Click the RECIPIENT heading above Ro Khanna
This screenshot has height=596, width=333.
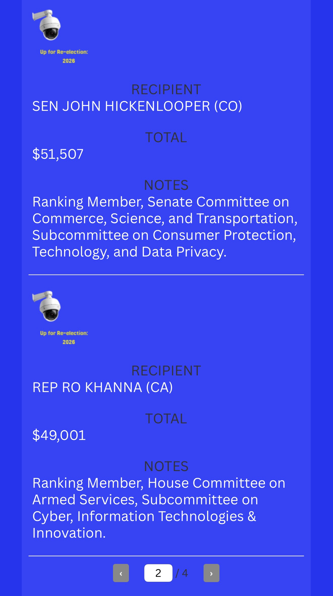point(166,370)
